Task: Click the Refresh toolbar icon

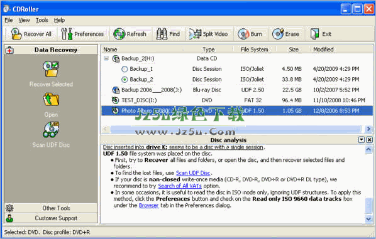Action: pos(119,34)
